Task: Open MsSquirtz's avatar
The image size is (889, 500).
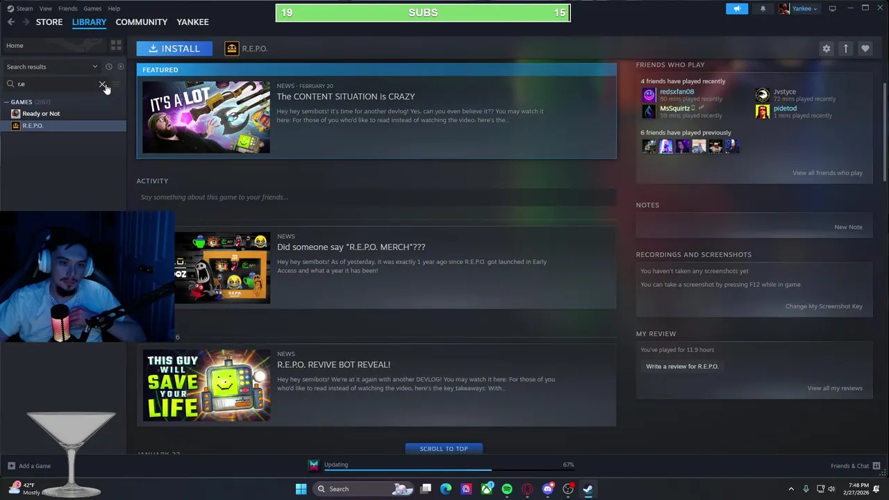Action: coord(648,112)
